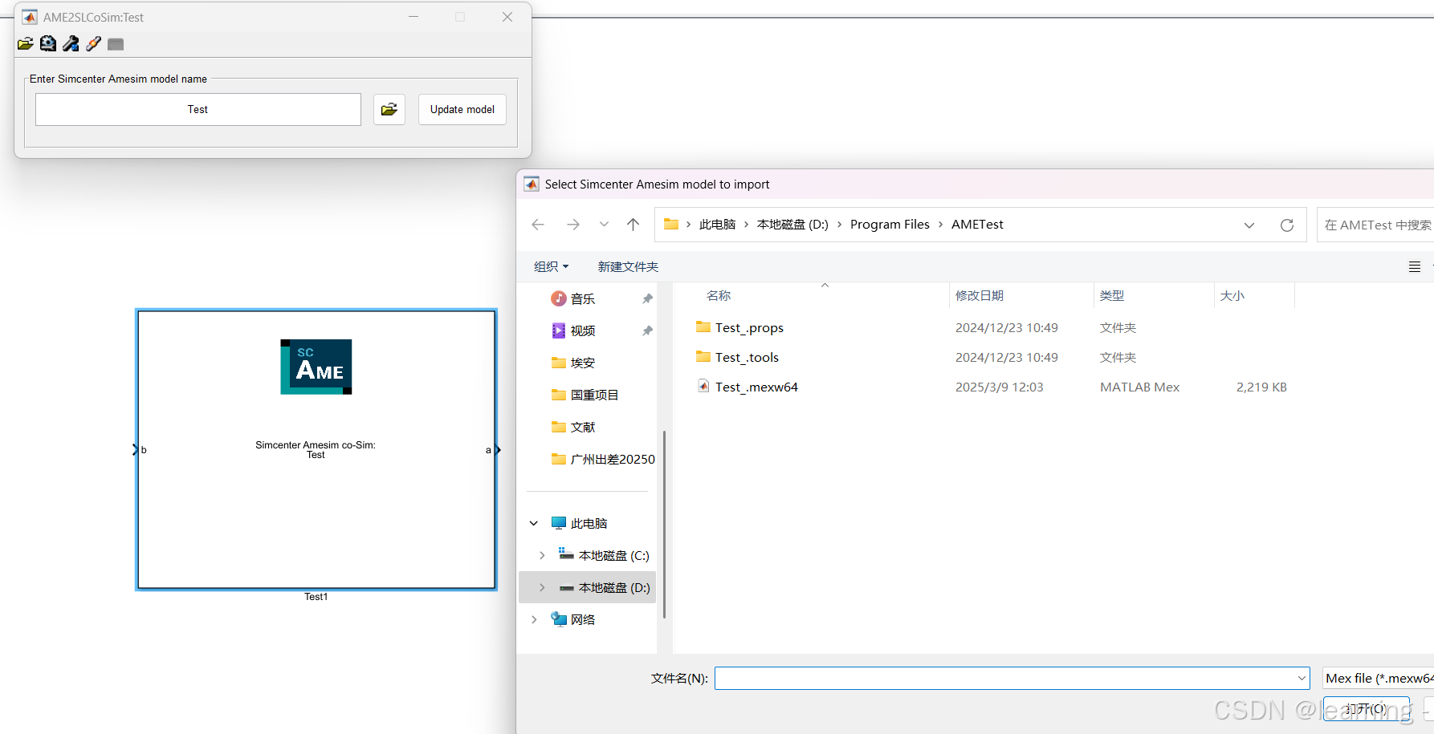Click the Test1 block name label
This screenshot has width=1434, height=734.
[316, 597]
